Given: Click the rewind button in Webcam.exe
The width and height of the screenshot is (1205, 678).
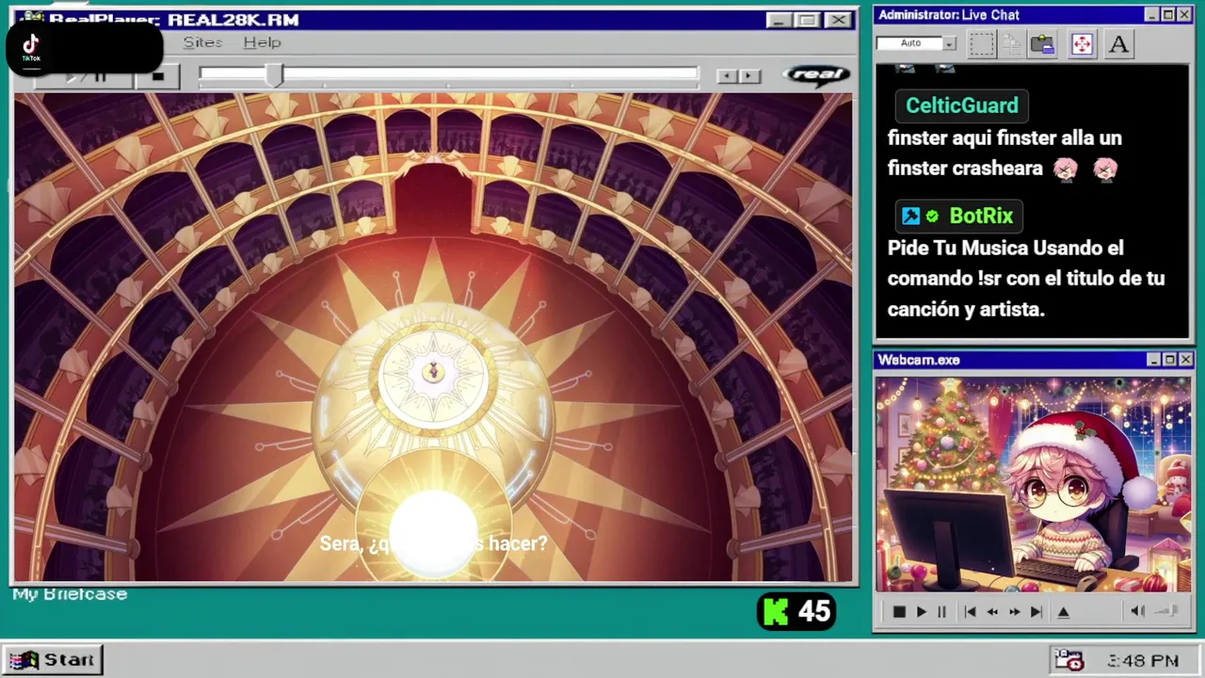Looking at the screenshot, I should (x=992, y=612).
